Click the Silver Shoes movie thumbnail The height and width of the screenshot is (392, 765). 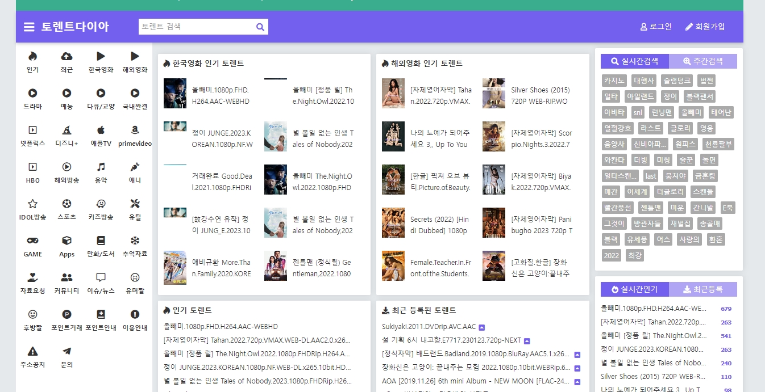[493, 93]
